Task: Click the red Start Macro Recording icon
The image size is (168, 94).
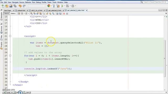Action: tap(64, 14)
